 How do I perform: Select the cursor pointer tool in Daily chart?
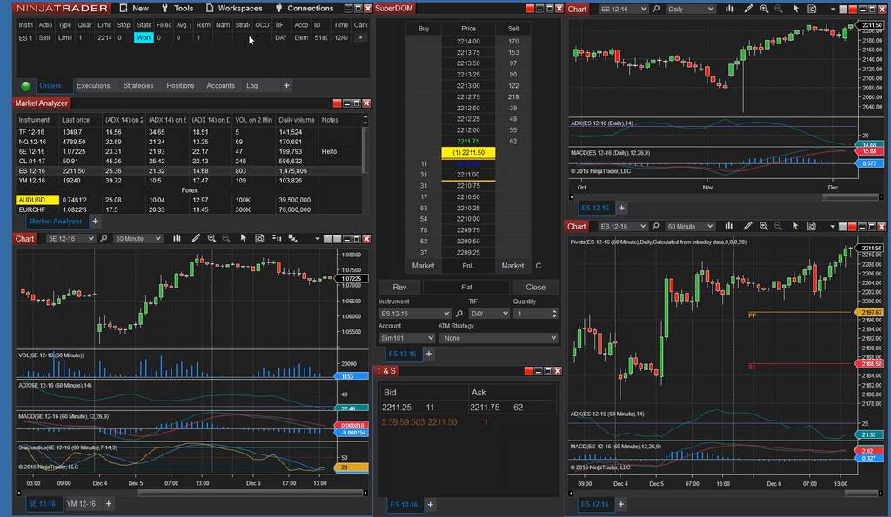795,9
